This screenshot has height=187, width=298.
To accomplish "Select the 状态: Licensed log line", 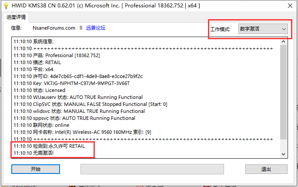I will click(x=39, y=90).
